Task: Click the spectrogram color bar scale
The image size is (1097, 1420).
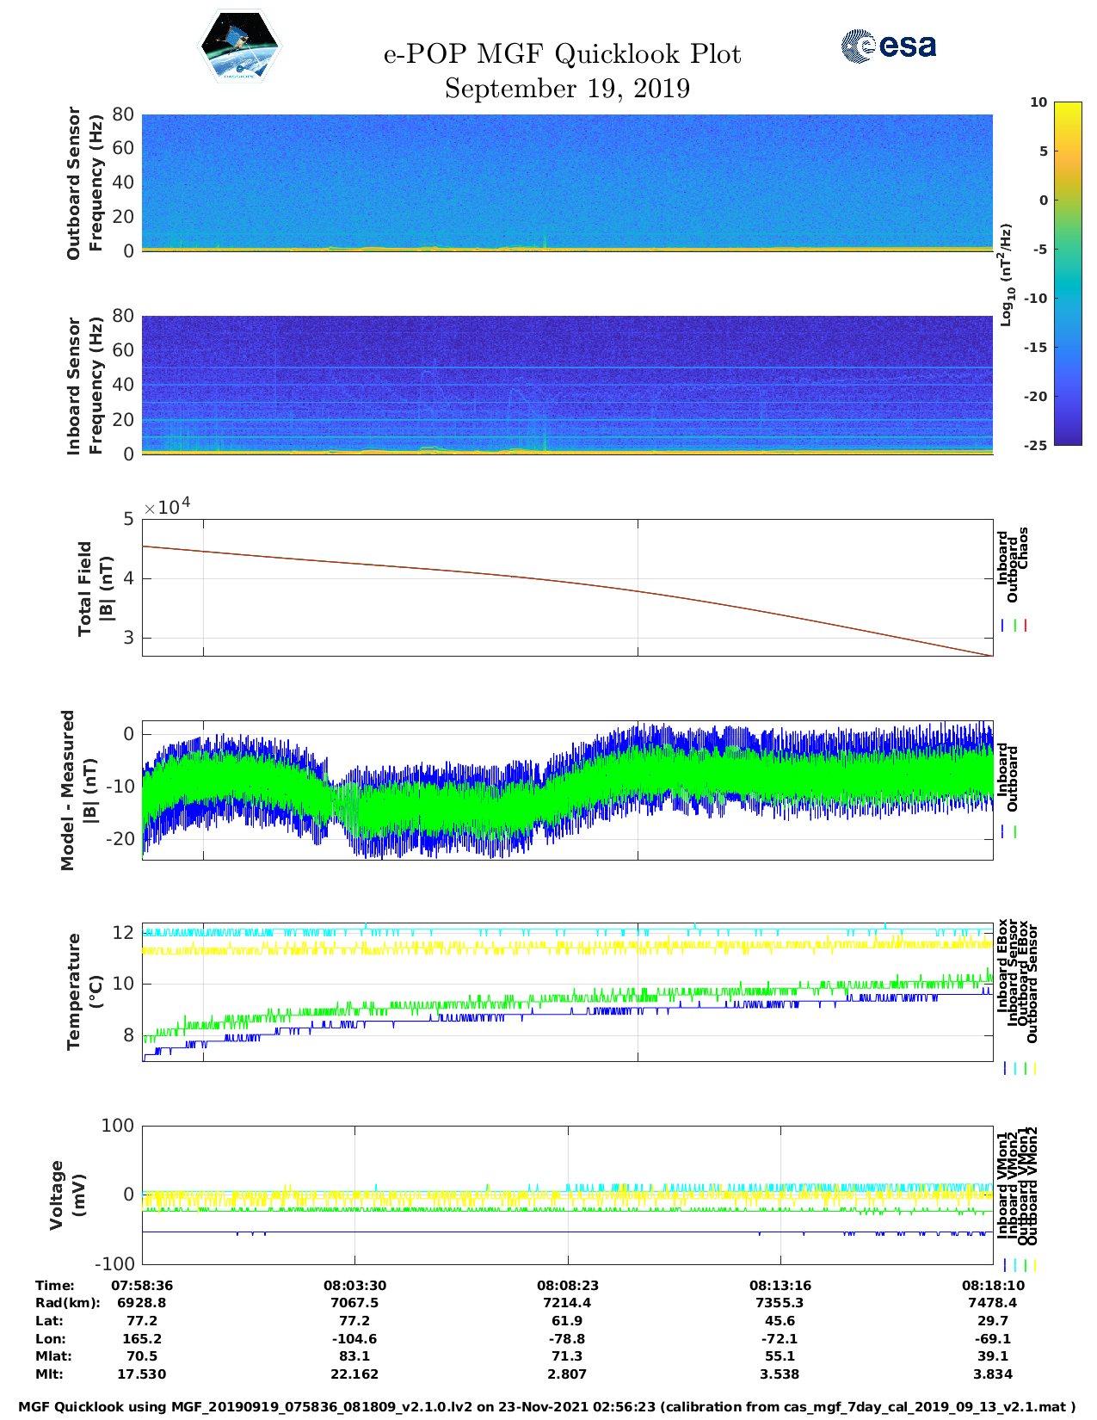Action: click(1067, 273)
